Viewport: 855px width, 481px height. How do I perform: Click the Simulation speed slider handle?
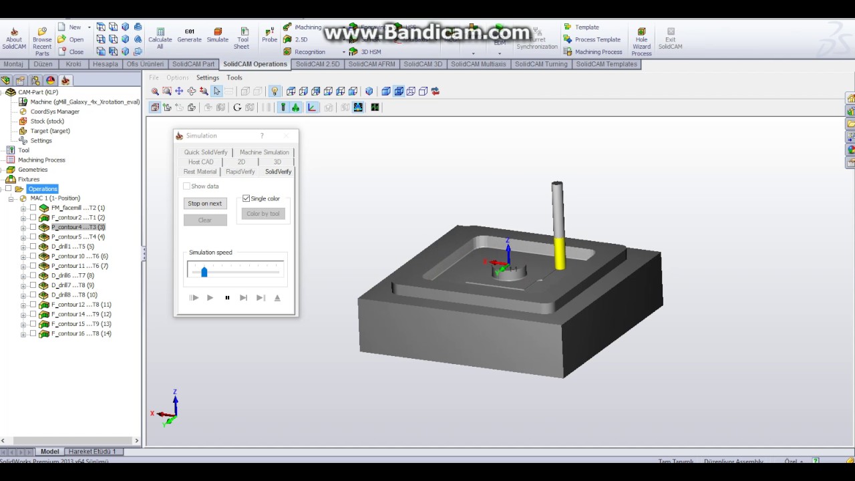(x=204, y=271)
